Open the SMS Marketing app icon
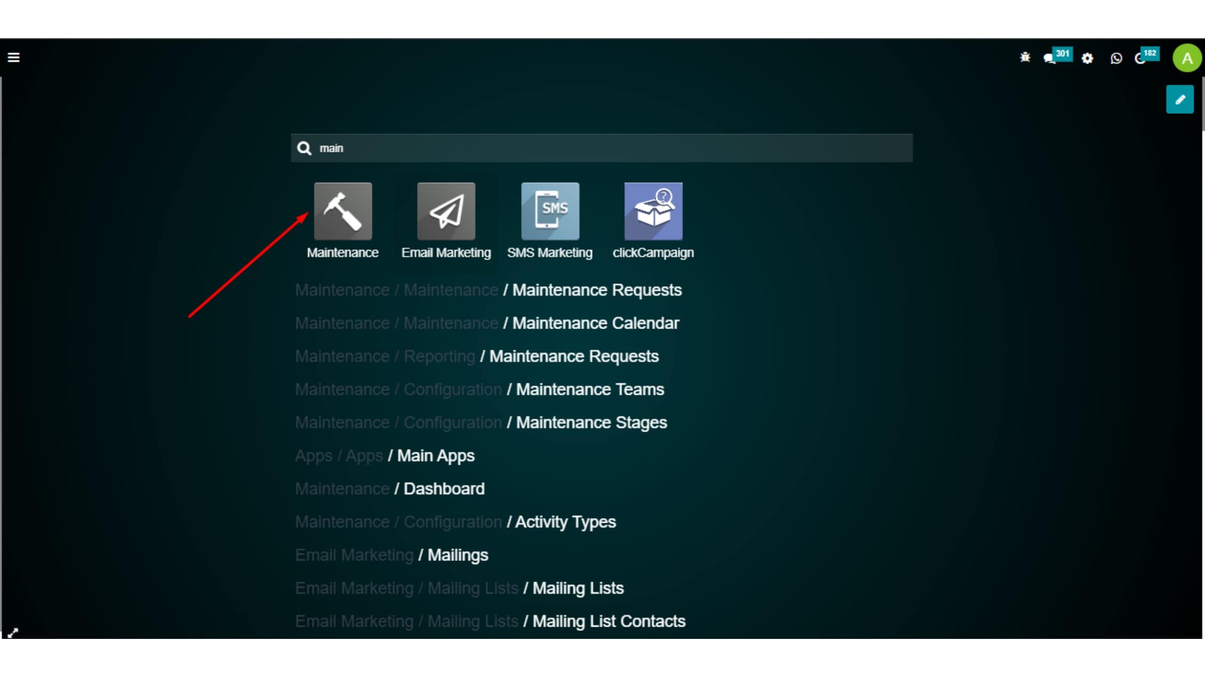The width and height of the screenshot is (1205, 677). 550,212
